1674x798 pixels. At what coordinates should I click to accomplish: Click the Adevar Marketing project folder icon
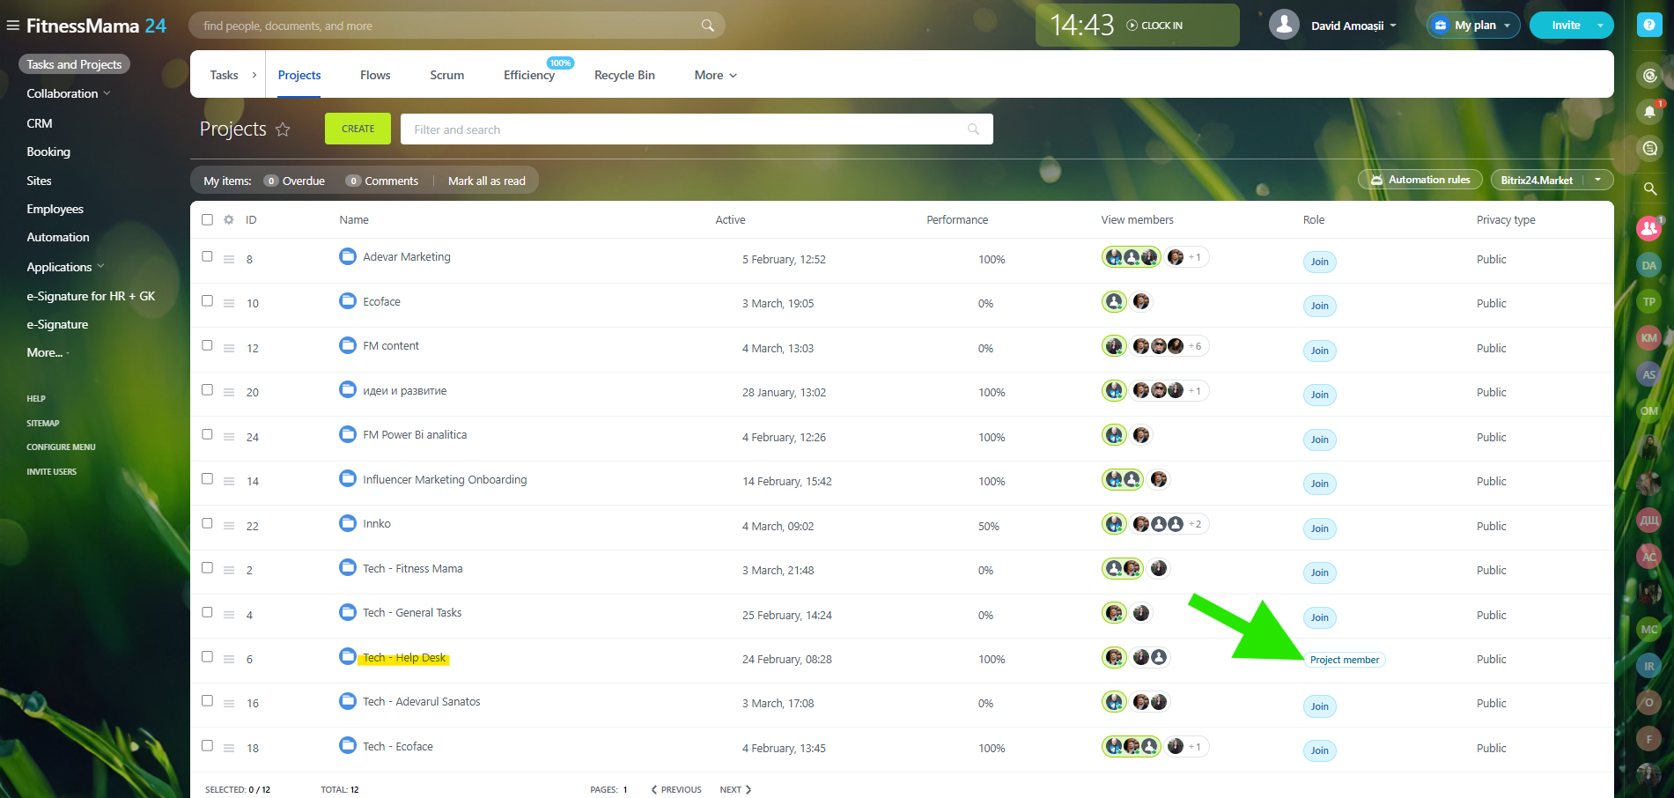pyautogui.click(x=348, y=256)
